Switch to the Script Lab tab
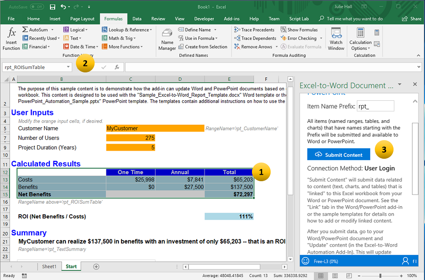 point(298,18)
